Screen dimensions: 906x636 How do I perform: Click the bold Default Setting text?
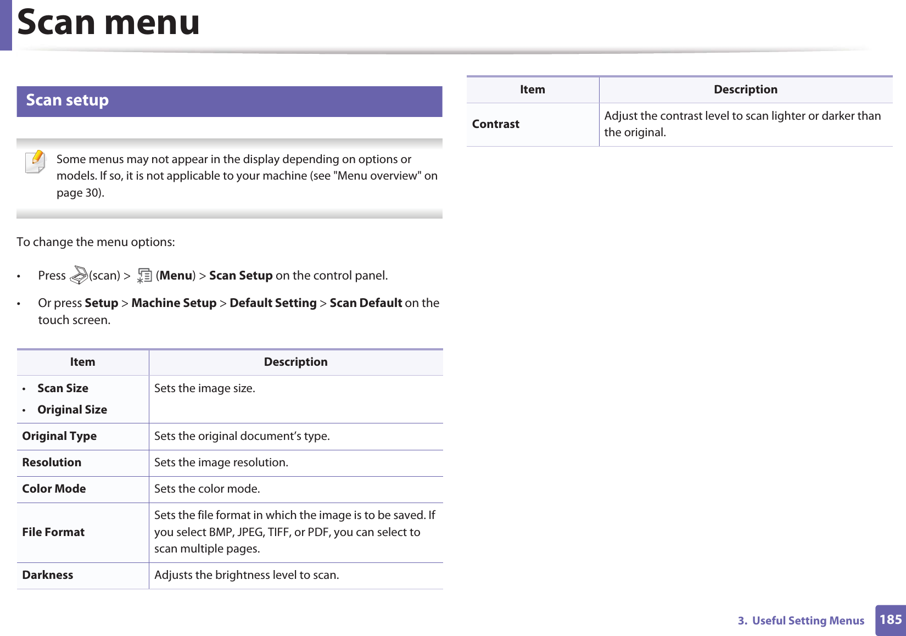point(273,303)
